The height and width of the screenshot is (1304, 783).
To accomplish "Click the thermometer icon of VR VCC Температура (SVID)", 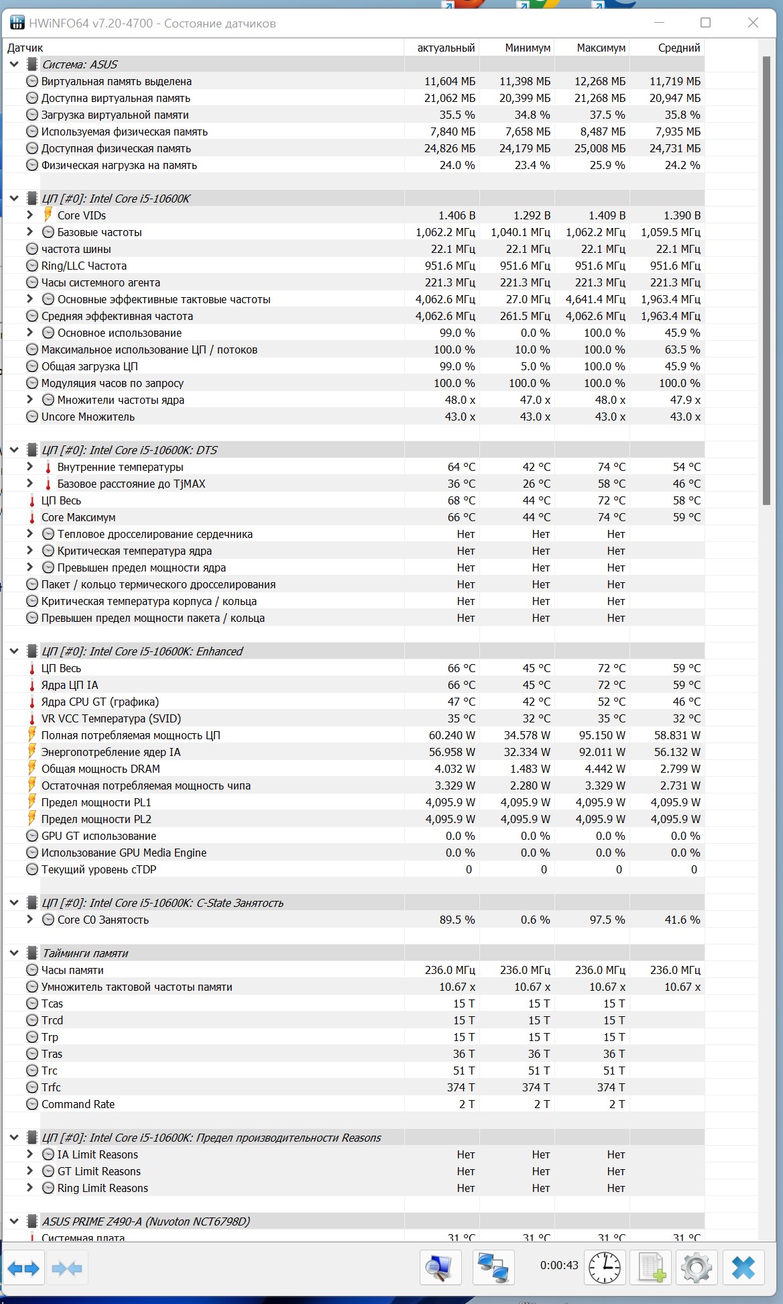I will click(x=32, y=718).
